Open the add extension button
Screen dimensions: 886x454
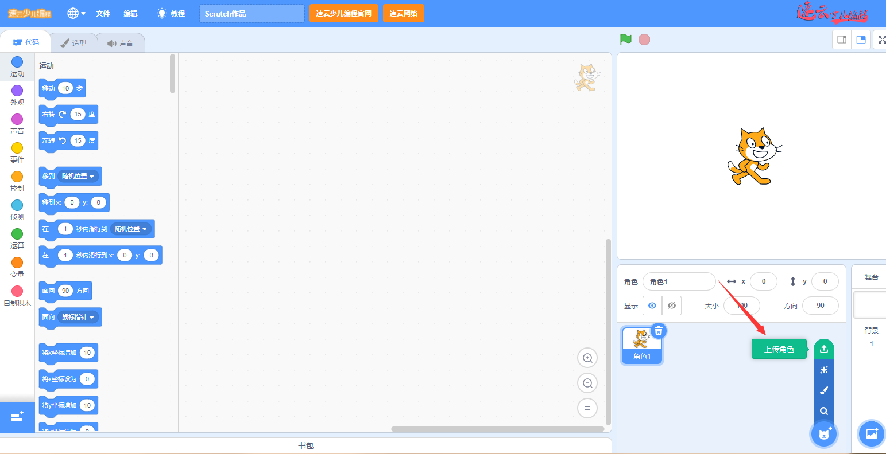click(x=17, y=417)
